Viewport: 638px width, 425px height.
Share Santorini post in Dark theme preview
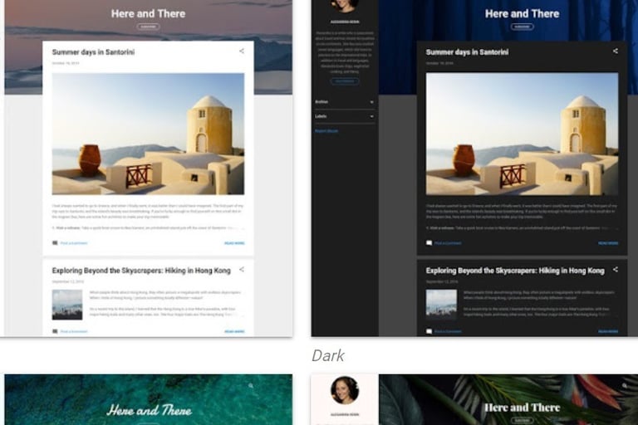point(616,51)
